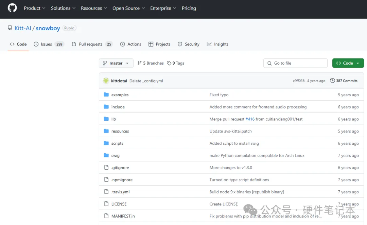Switch to the Projects tab
This screenshot has width=367, height=225.
click(x=159, y=44)
